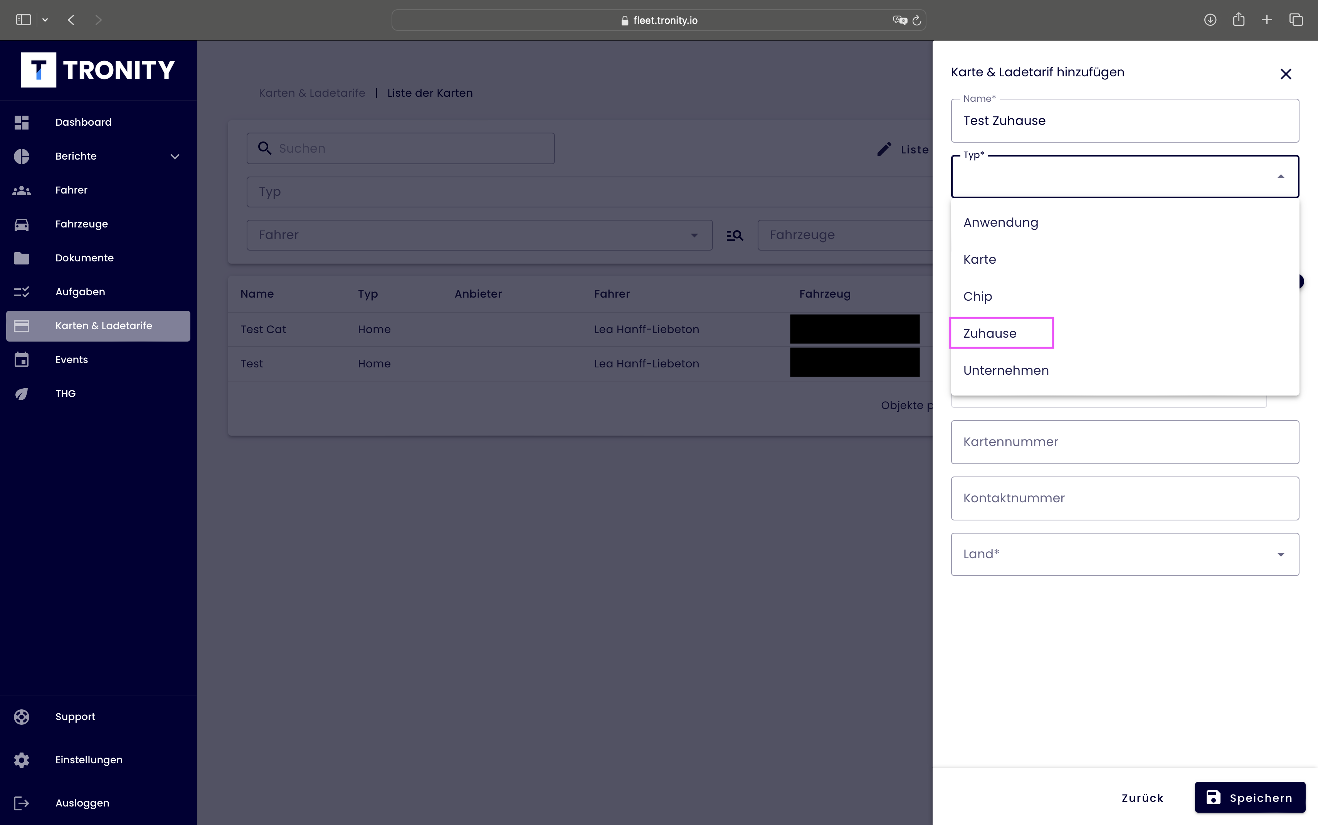Click the Zurück button
The width and height of the screenshot is (1318, 825).
1142,798
